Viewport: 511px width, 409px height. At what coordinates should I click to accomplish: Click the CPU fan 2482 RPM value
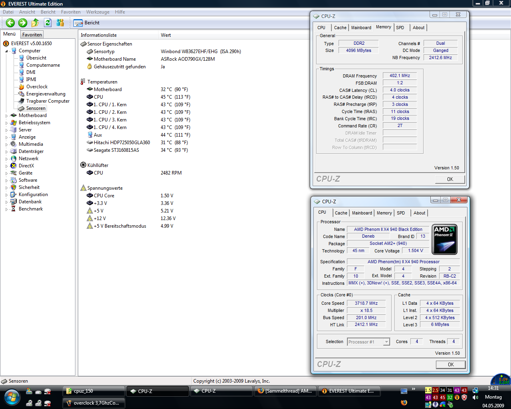[x=171, y=173]
